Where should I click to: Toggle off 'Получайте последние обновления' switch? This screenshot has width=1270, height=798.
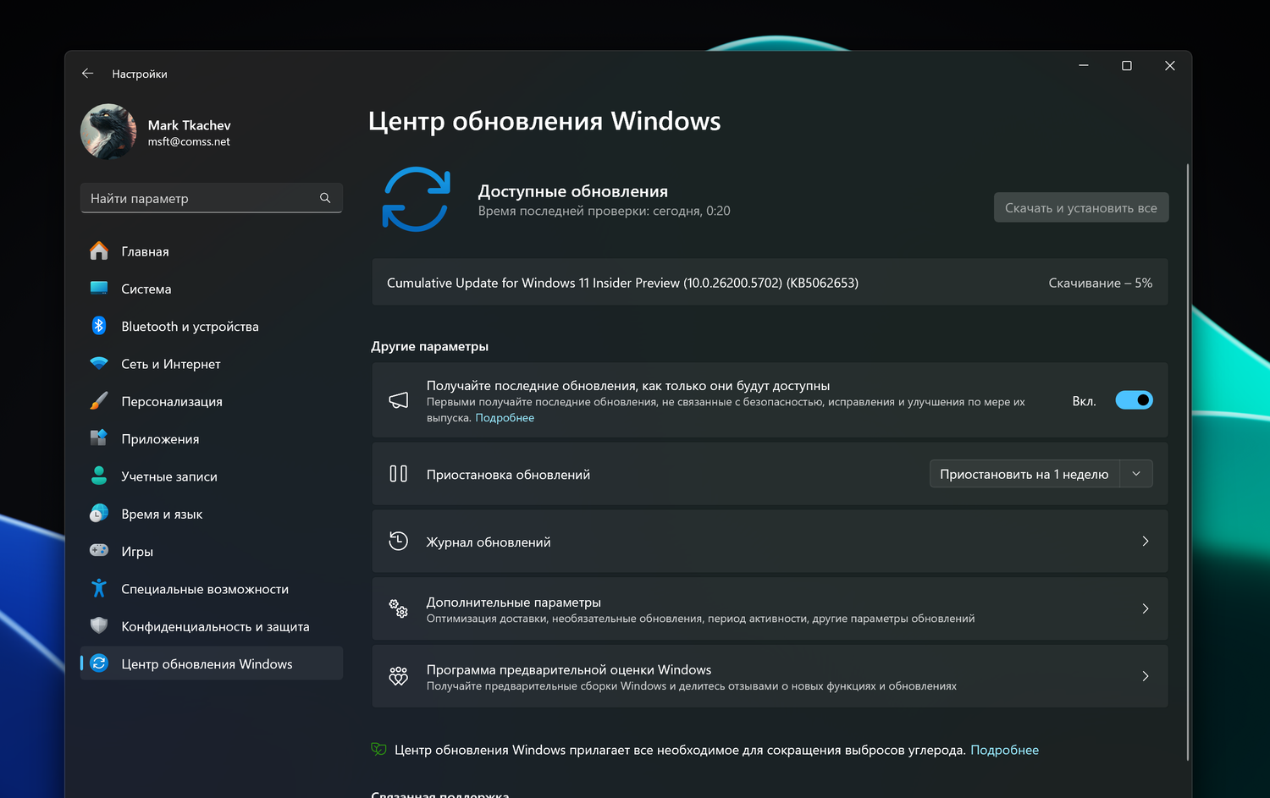1134,400
